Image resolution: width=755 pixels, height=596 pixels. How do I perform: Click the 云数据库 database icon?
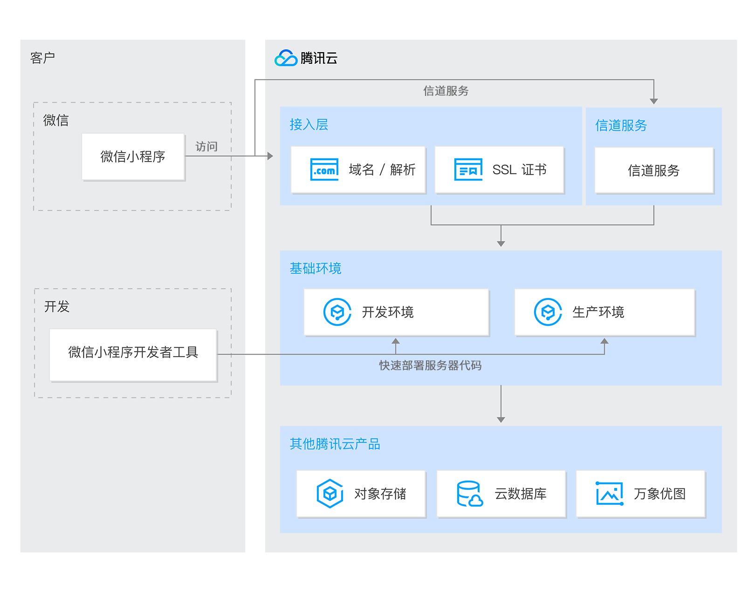[470, 494]
